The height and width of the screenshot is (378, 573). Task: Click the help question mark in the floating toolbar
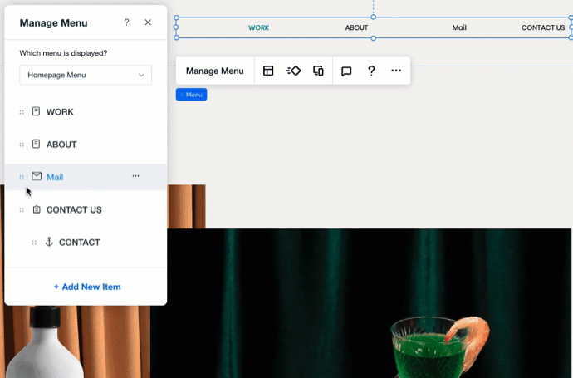coord(371,71)
